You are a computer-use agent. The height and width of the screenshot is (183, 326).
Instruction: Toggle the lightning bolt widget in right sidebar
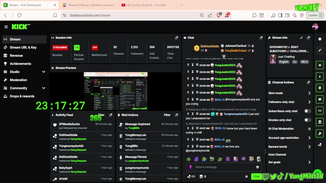[x=320, y=77]
